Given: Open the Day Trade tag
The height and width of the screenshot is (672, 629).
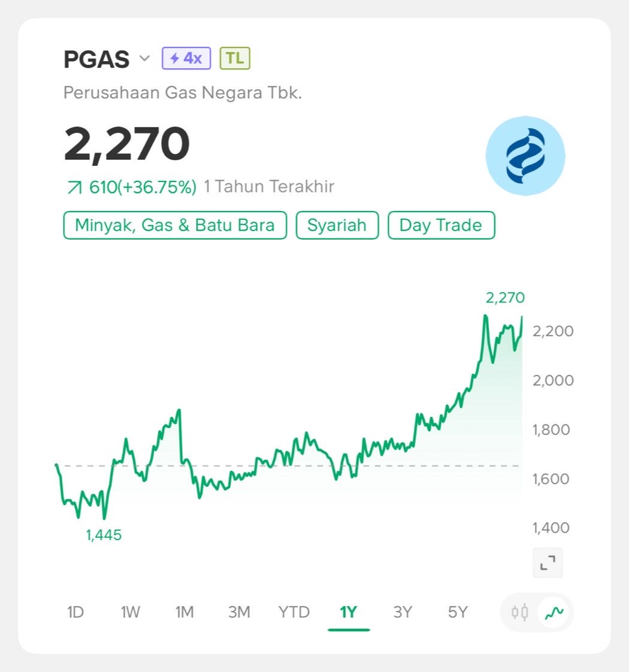Looking at the screenshot, I should pyautogui.click(x=441, y=225).
